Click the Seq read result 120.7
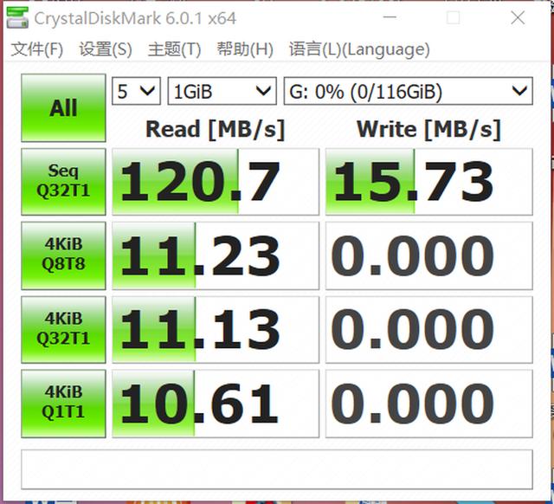The height and width of the screenshot is (504, 554). coord(216,182)
